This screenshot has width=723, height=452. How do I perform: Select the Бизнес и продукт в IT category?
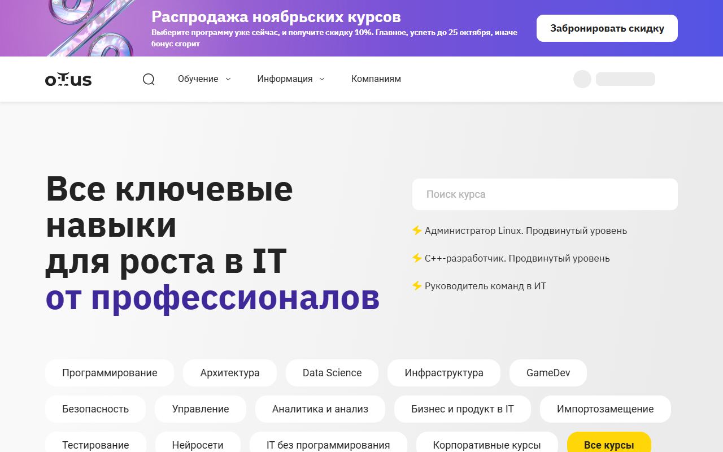(x=463, y=409)
